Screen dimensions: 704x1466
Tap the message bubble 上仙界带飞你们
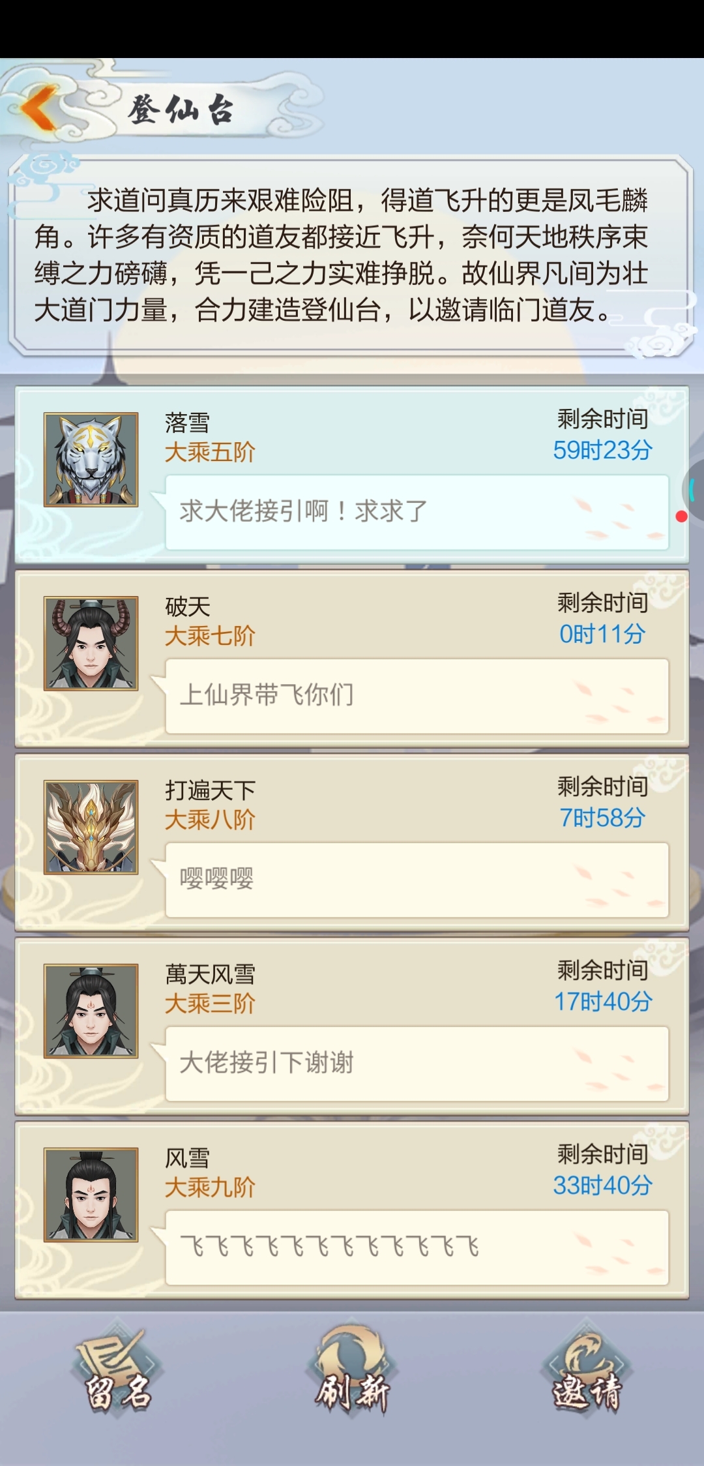(x=417, y=696)
